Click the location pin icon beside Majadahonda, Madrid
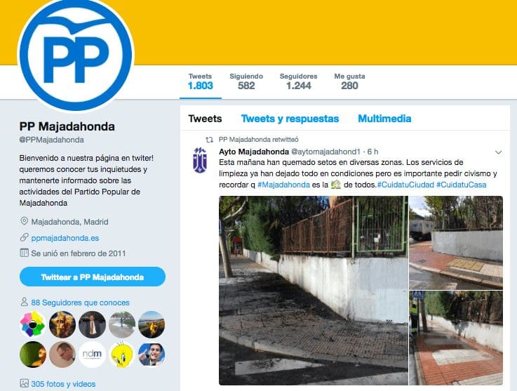The height and width of the screenshot is (391, 517). [x=24, y=221]
